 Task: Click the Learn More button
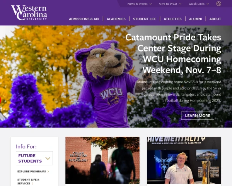[198, 115]
